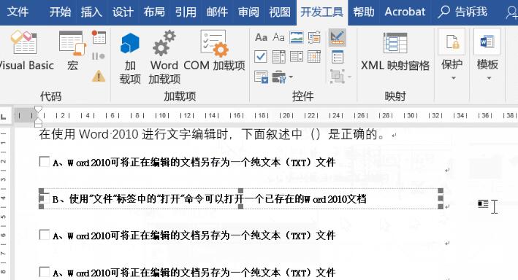
Task: Select the 开发工具 tab
Action: point(321,12)
